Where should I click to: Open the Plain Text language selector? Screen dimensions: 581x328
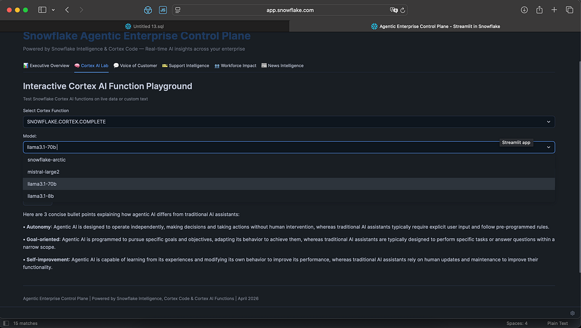(557, 323)
